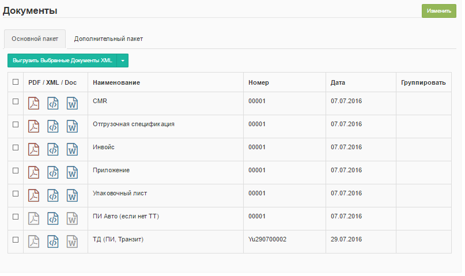This screenshot has height=276, width=465.
Task: Tick checkbox for ТД (ПИ, Транзит)
Action: pyautogui.click(x=16, y=240)
